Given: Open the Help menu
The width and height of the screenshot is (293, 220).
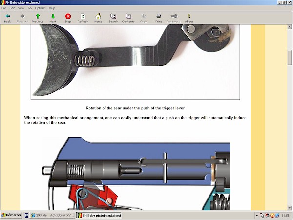Looking at the screenshot, I should coord(52,8).
